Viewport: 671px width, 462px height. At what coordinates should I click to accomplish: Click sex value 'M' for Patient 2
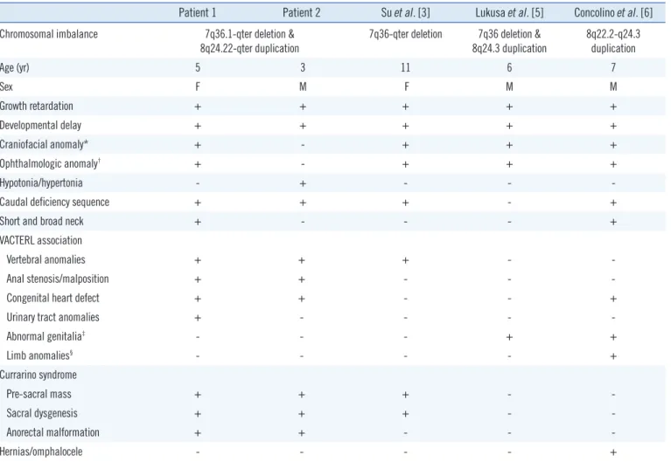pyautogui.click(x=303, y=86)
